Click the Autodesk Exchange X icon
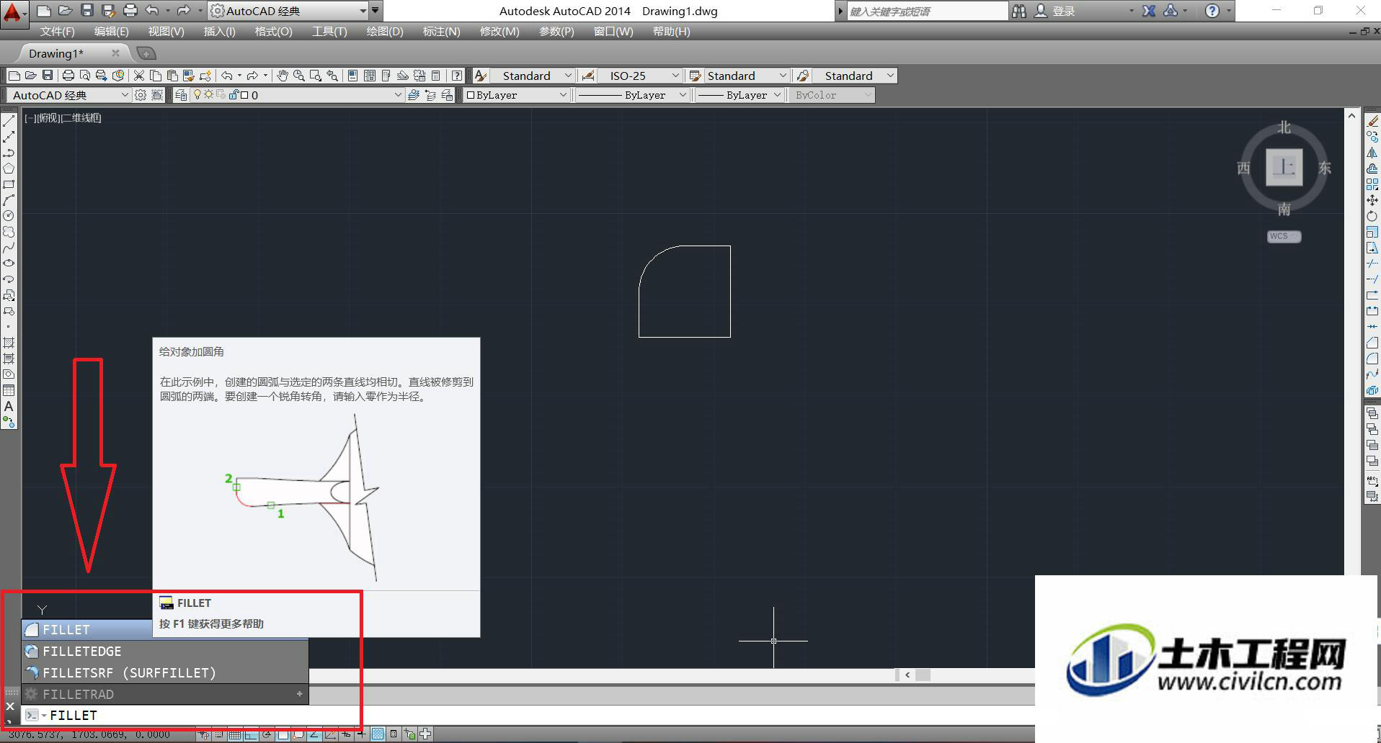 click(1149, 11)
